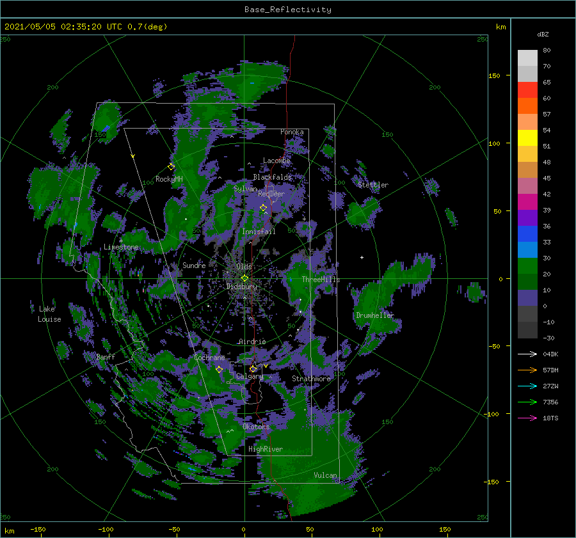576x538 pixels.
Task: Click the orange 57DM arrow in legend
Action: point(527,370)
